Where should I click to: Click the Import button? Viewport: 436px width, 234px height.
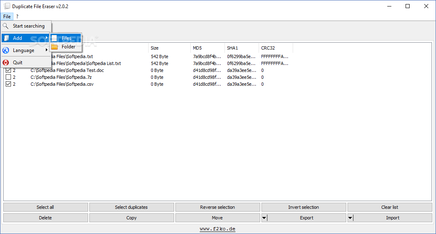tap(393, 218)
